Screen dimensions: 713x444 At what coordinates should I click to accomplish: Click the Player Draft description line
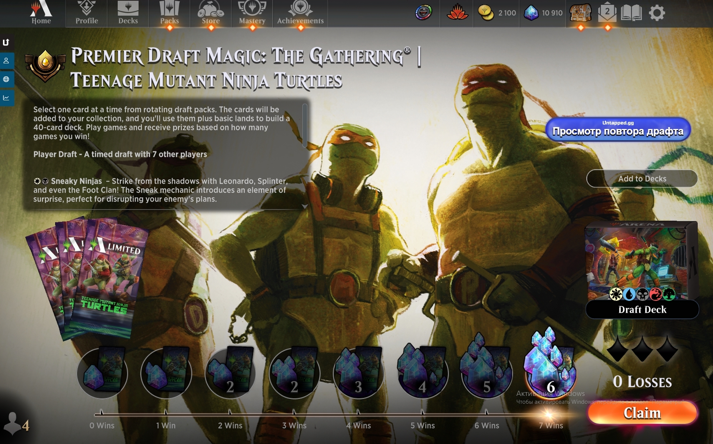click(x=120, y=154)
